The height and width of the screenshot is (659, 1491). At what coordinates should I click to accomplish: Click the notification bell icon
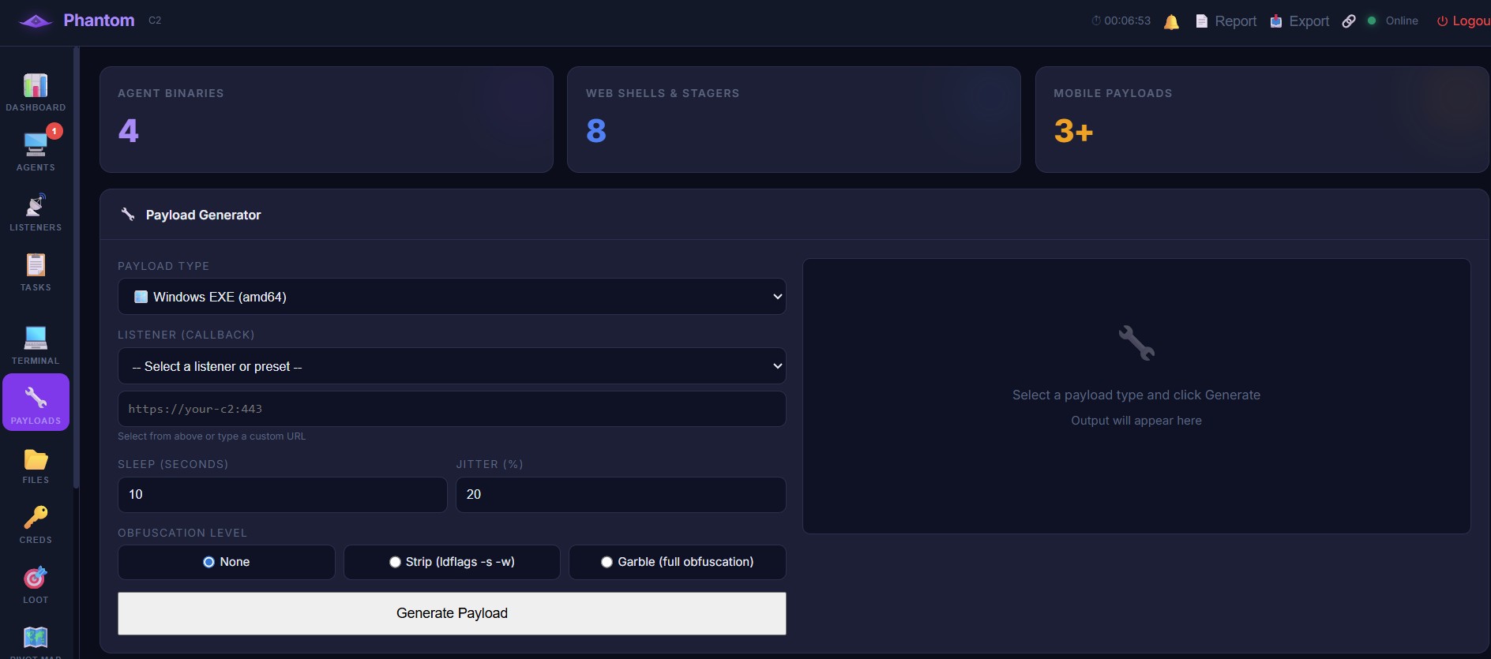click(x=1172, y=22)
